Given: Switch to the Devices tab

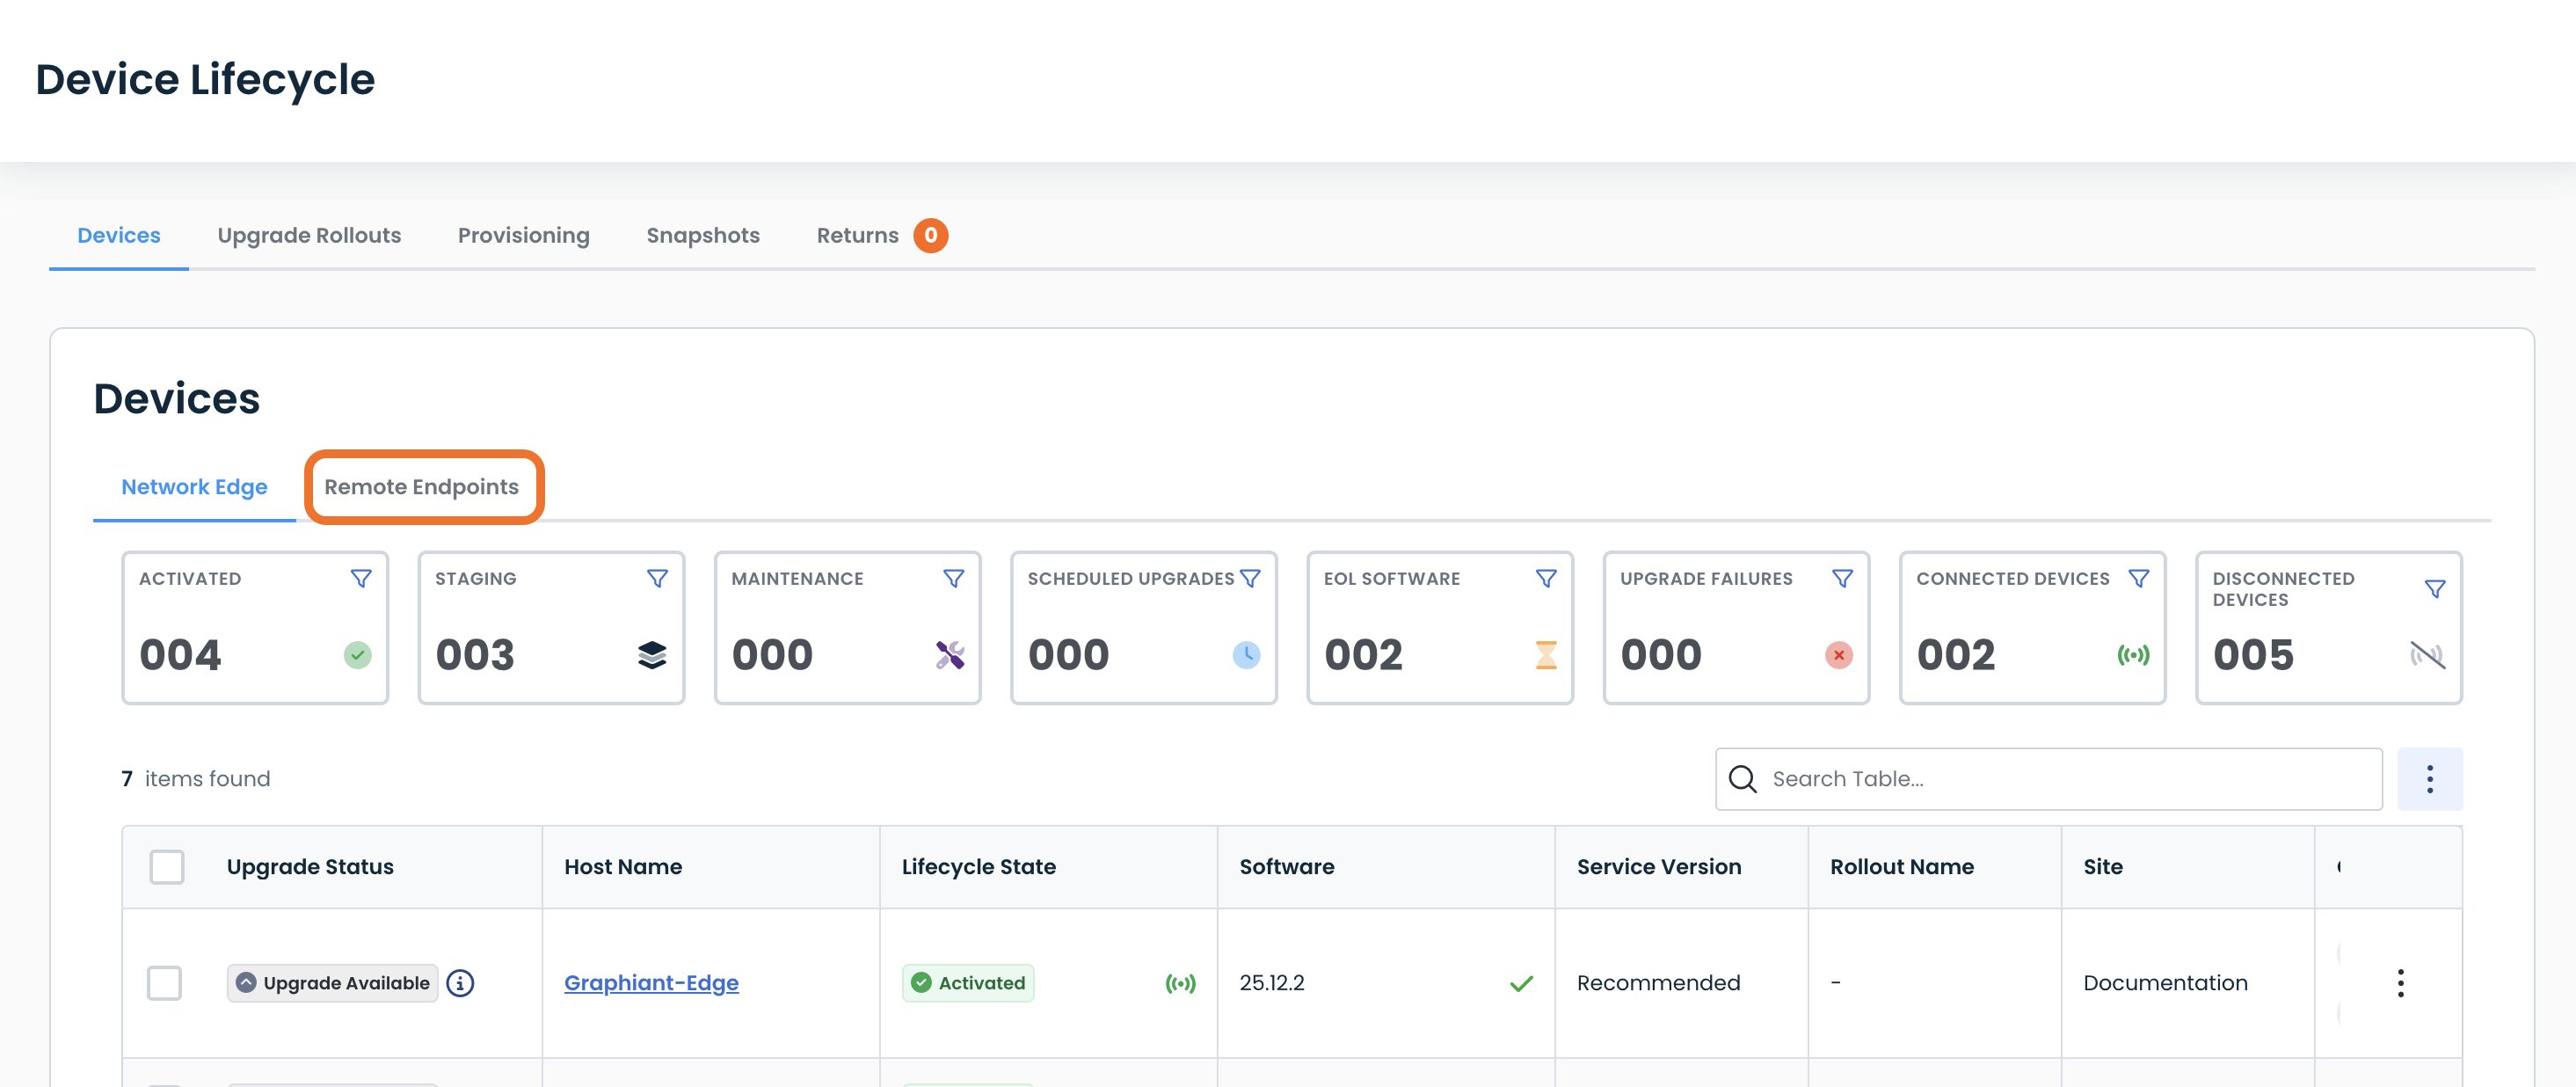Looking at the screenshot, I should pos(119,236).
